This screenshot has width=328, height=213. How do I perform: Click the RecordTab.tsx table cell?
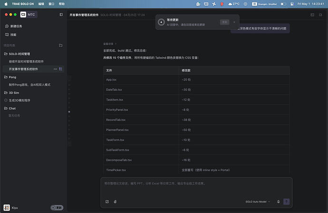click(141, 120)
